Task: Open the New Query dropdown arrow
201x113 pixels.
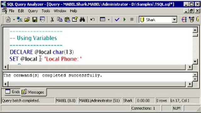Action: [x=14, y=20]
